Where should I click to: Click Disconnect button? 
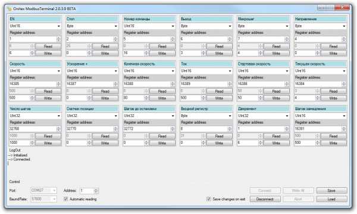tap(265, 199)
